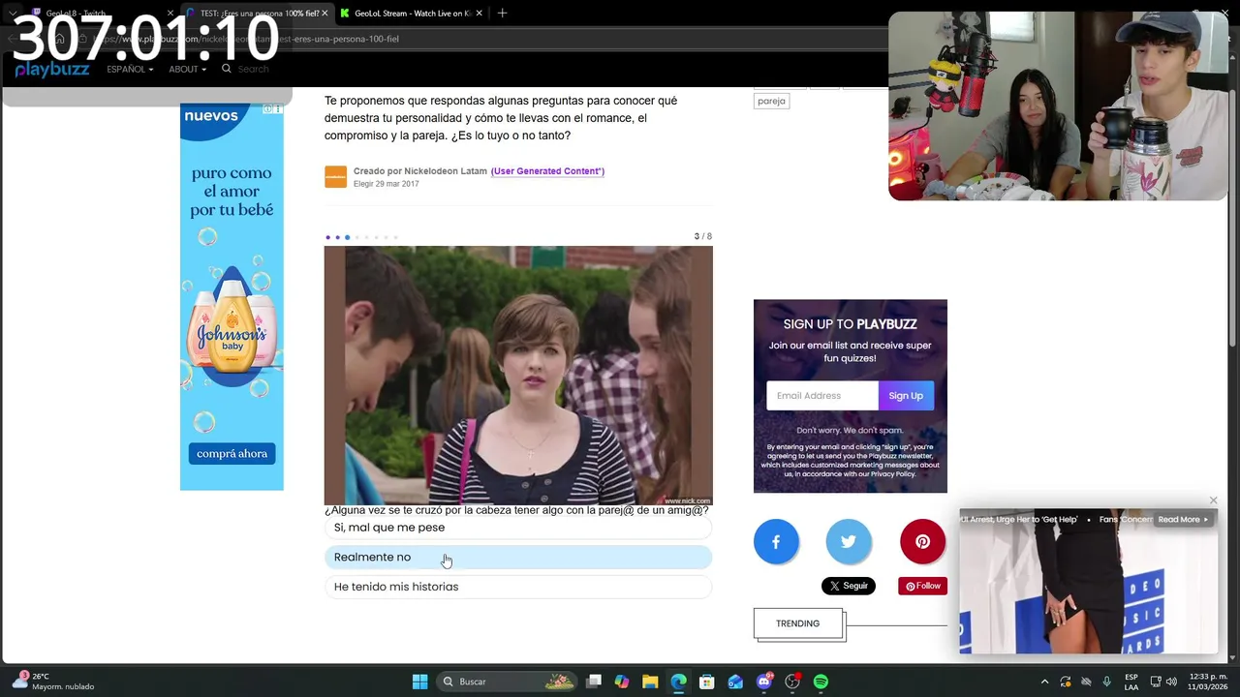Image resolution: width=1240 pixels, height=697 pixels.
Task: Switch to the TEST ¿Eres una persona 100% fiel tab
Action: [x=259, y=14]
